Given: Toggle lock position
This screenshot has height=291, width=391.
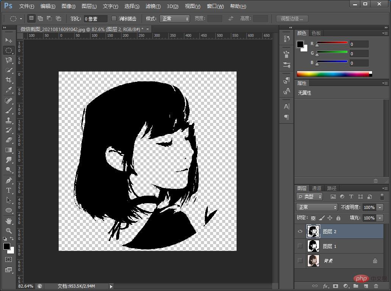Looking at the screenshot, I should point(330,218).
